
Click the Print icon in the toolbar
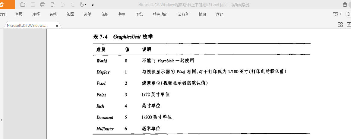(x=43, y=5)
